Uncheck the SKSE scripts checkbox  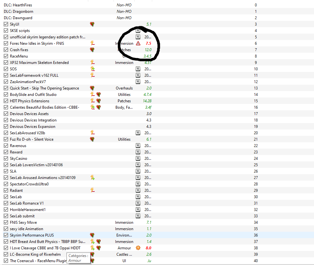6,31
